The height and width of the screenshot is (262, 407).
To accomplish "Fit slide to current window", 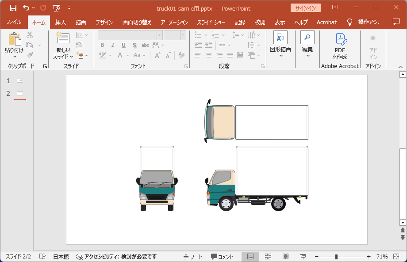I will click(x=396, y=257).
